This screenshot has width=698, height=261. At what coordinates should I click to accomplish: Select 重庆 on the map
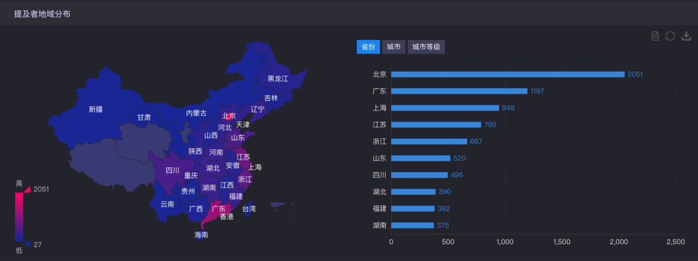[191, 176]
